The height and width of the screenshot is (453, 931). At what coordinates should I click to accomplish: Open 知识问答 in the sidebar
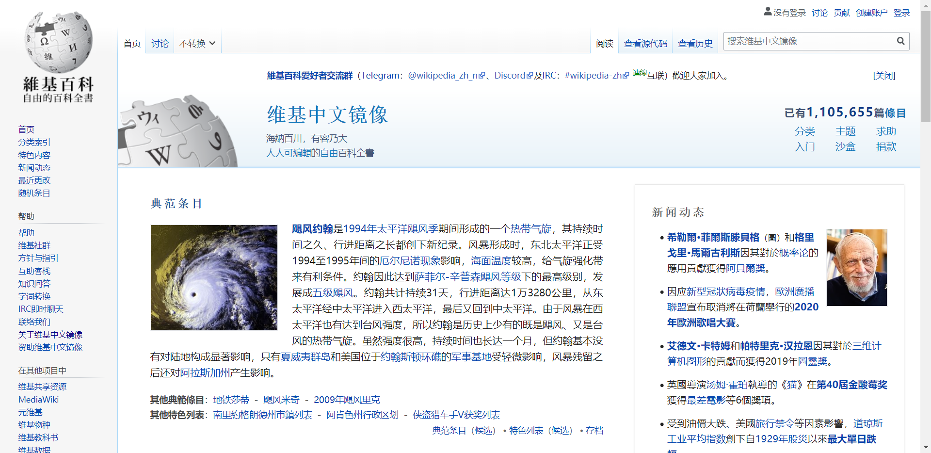click(34, 284)
